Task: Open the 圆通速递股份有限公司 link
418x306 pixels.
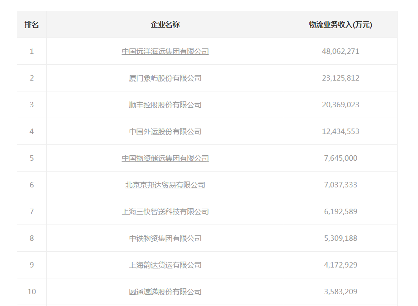Action: tap(165, 292)
